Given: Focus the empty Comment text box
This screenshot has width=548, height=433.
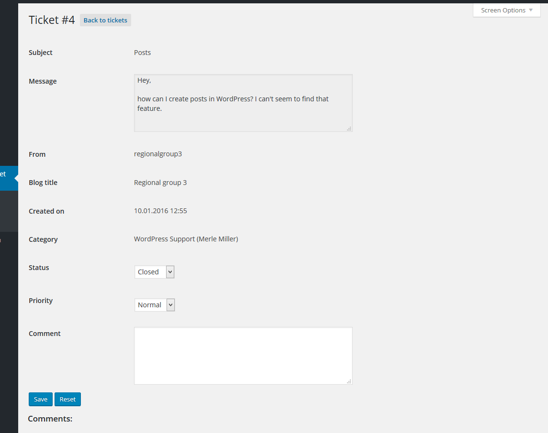Looking at the screenshot, I should point(243,356).
